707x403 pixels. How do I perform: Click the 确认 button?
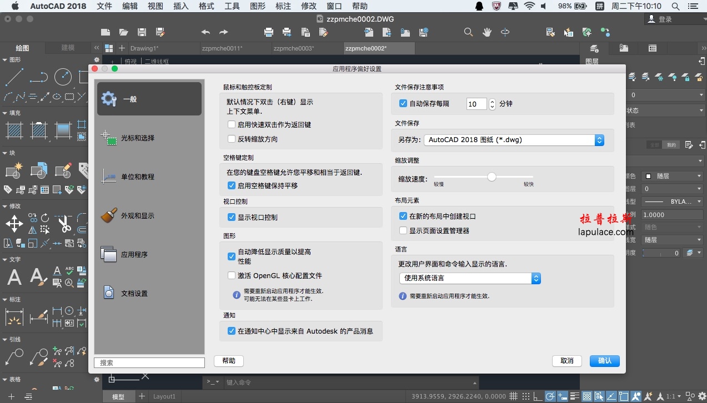[604, 361]
